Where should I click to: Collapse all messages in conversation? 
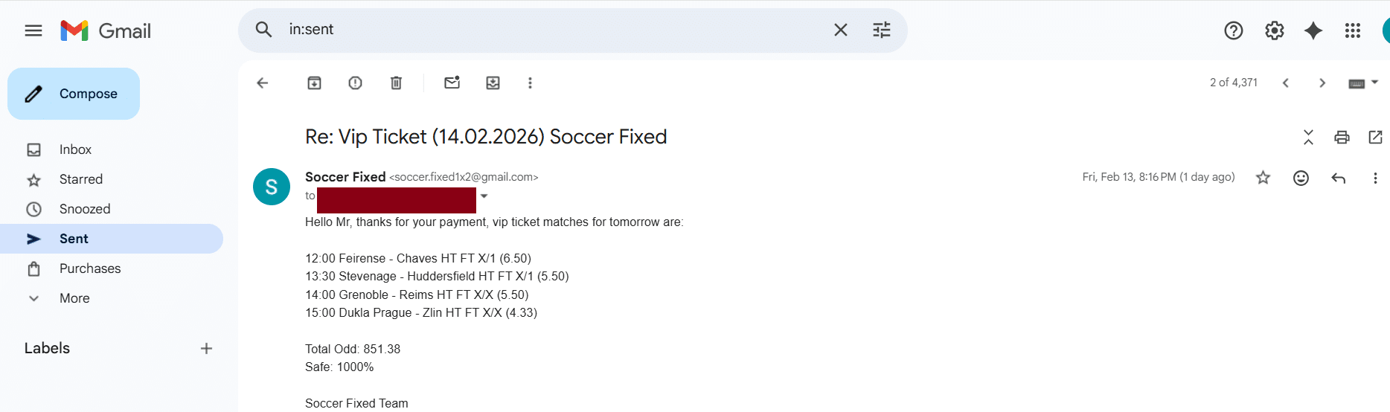pos(1308,137)
